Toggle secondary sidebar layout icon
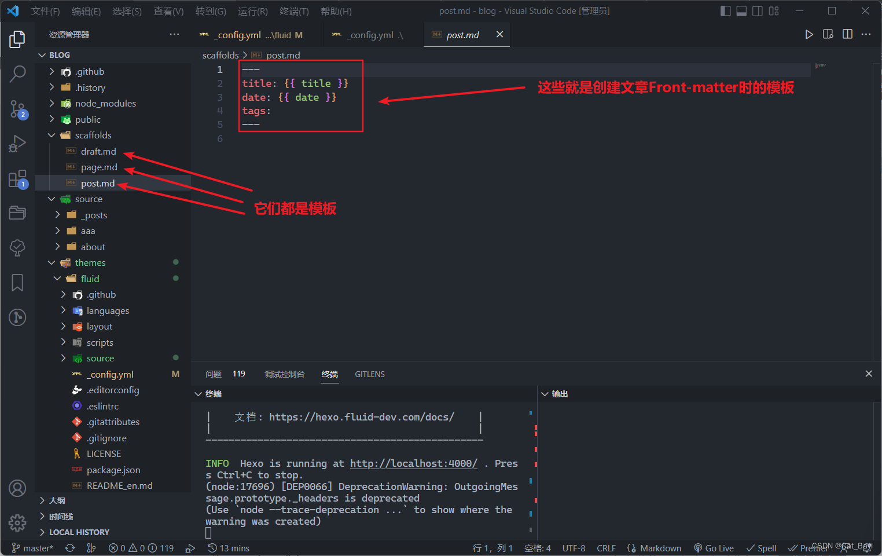This screenshot has height=556, width=882. coord(758,11)
